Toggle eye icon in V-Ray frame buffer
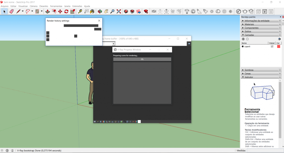This screenshot has height=153, width=284. [189, 44]
